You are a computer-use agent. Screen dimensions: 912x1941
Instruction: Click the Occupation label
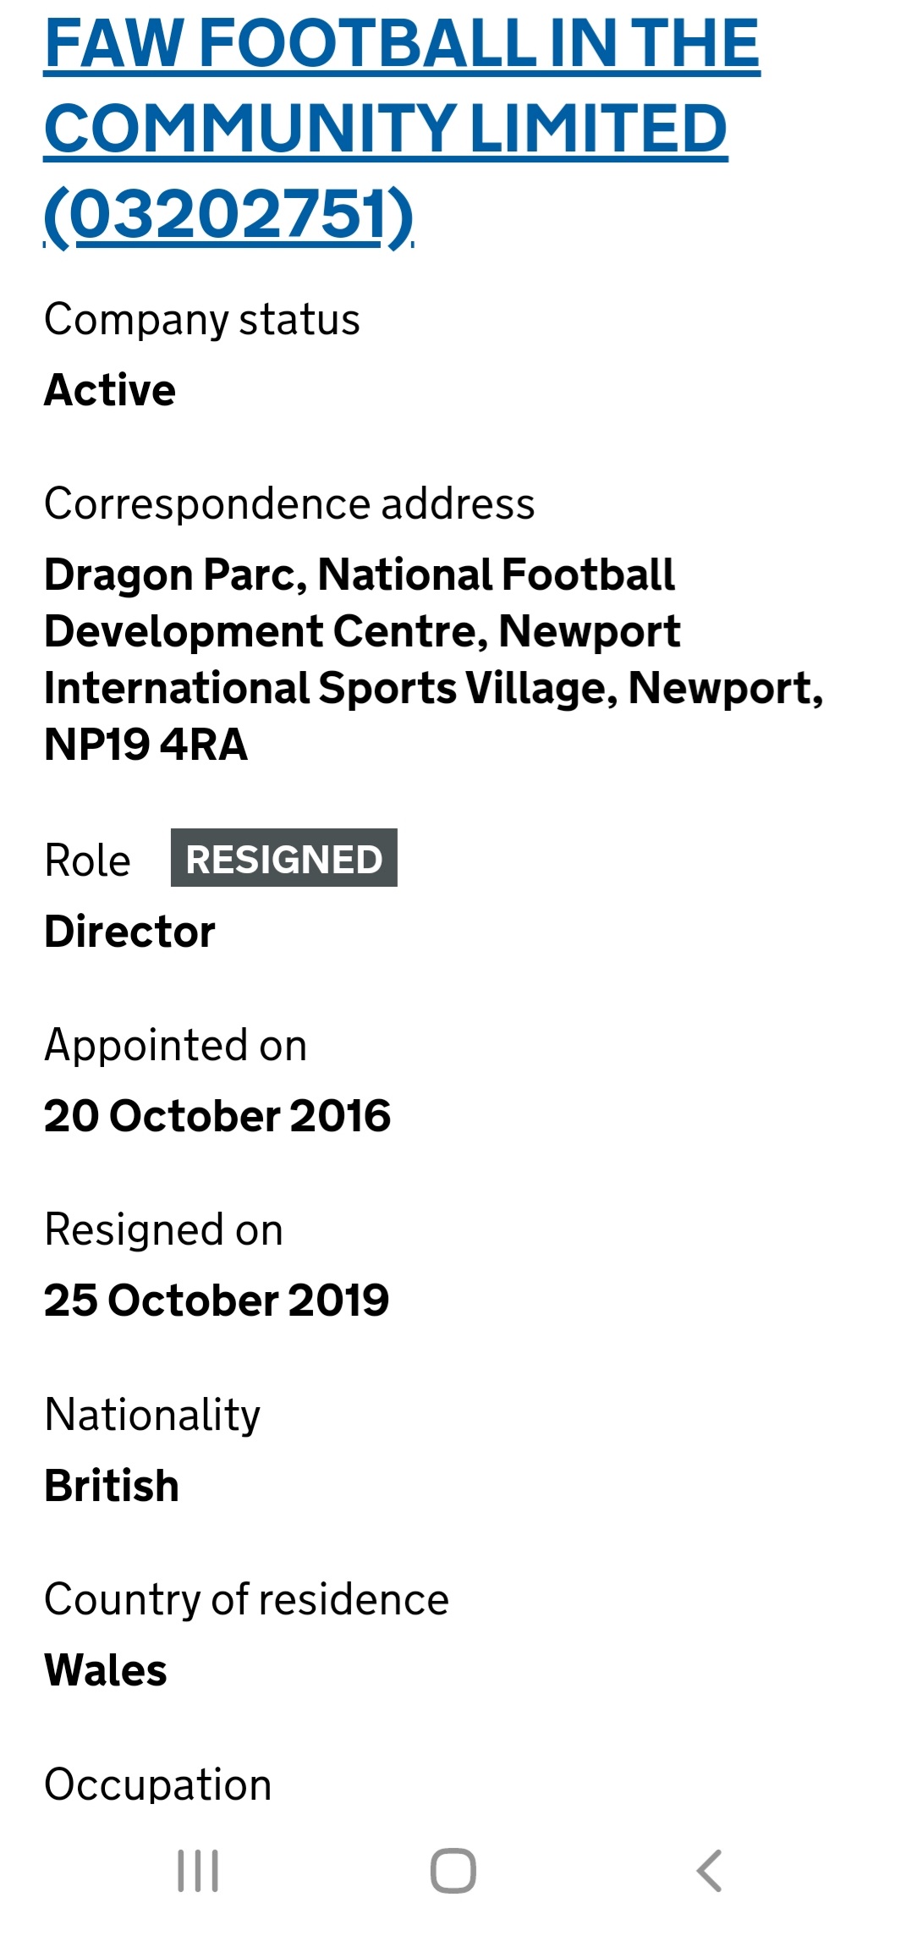click(x=158, y=1784)
